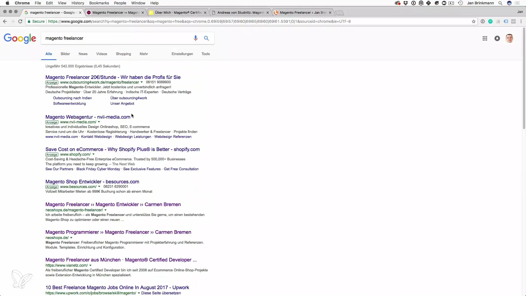Click Get Free Consultation sitelink
This screenshot has width=526, height=296.
(181, 169)
